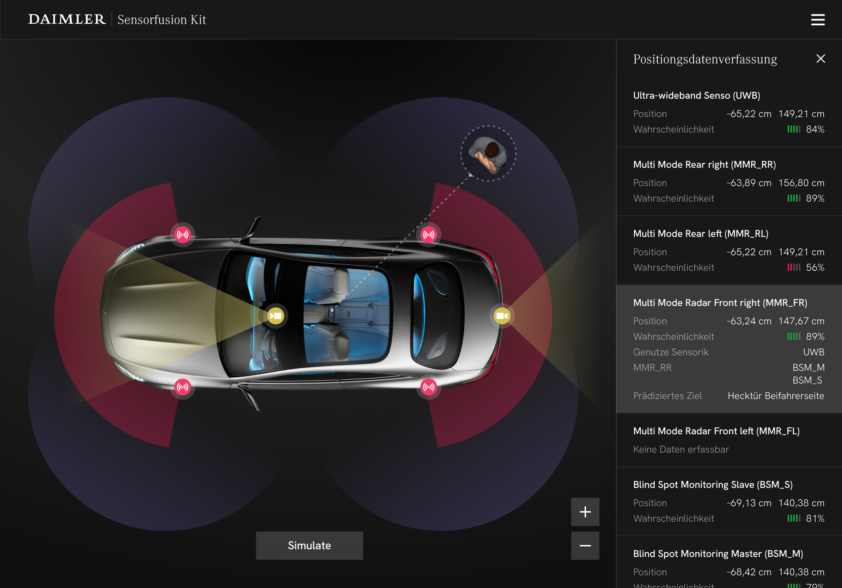Click the zoom-out minus icon
Image resolution: width=842 pixels, height=588 pixels.
[585, 545]
